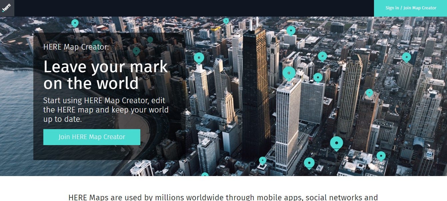This screenshot has height=201, width=447.
Task: Click the 'HERE Maps are used by millions' text
Action: click(223, 197)
